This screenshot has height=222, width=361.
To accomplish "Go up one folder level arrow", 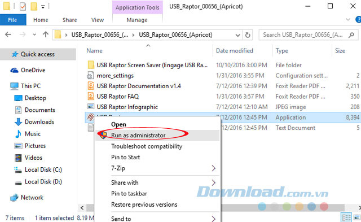I will click(46, 34).
